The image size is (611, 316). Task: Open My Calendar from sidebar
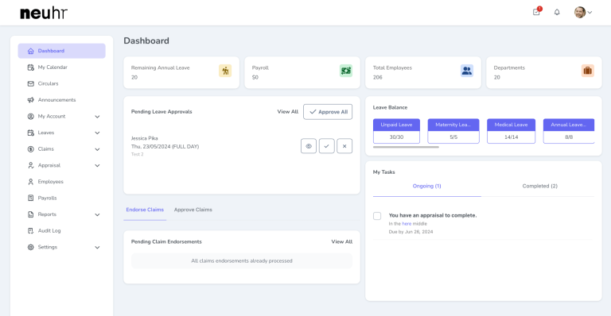pyautogui.click(x=61, y=67)
